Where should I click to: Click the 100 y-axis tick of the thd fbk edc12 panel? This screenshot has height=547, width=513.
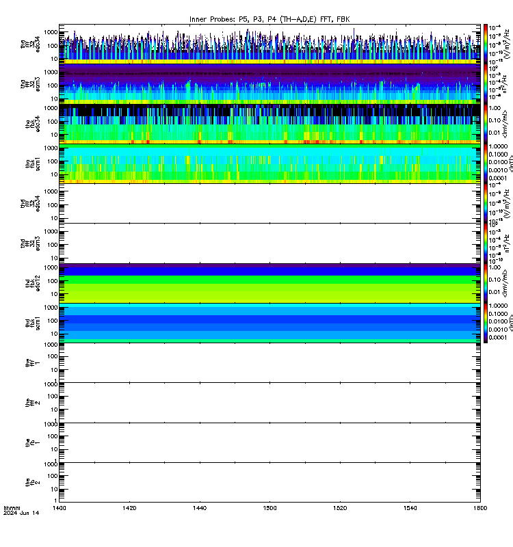[53, 281]
